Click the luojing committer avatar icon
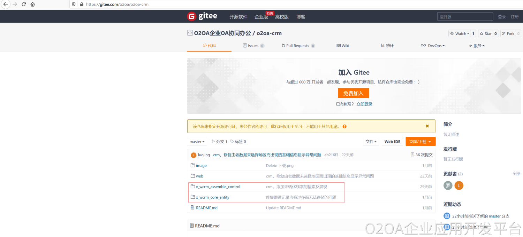Image resolution: width=523 pixels, height=237 pixels. coord(194,155)
